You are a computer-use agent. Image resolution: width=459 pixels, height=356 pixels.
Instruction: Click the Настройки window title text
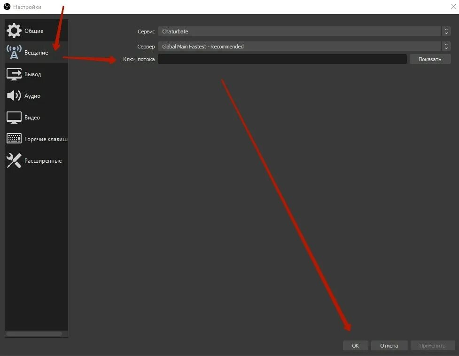[27, 7]
